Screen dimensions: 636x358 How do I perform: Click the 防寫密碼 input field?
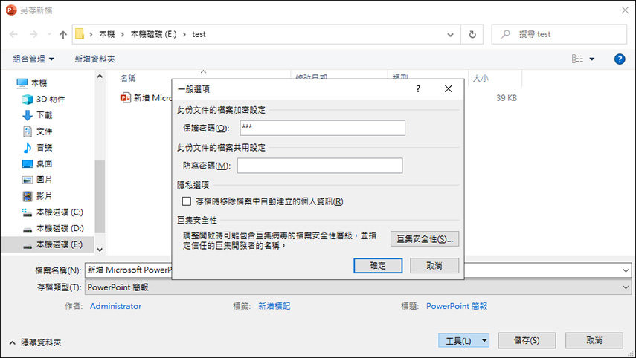point(320,166)
